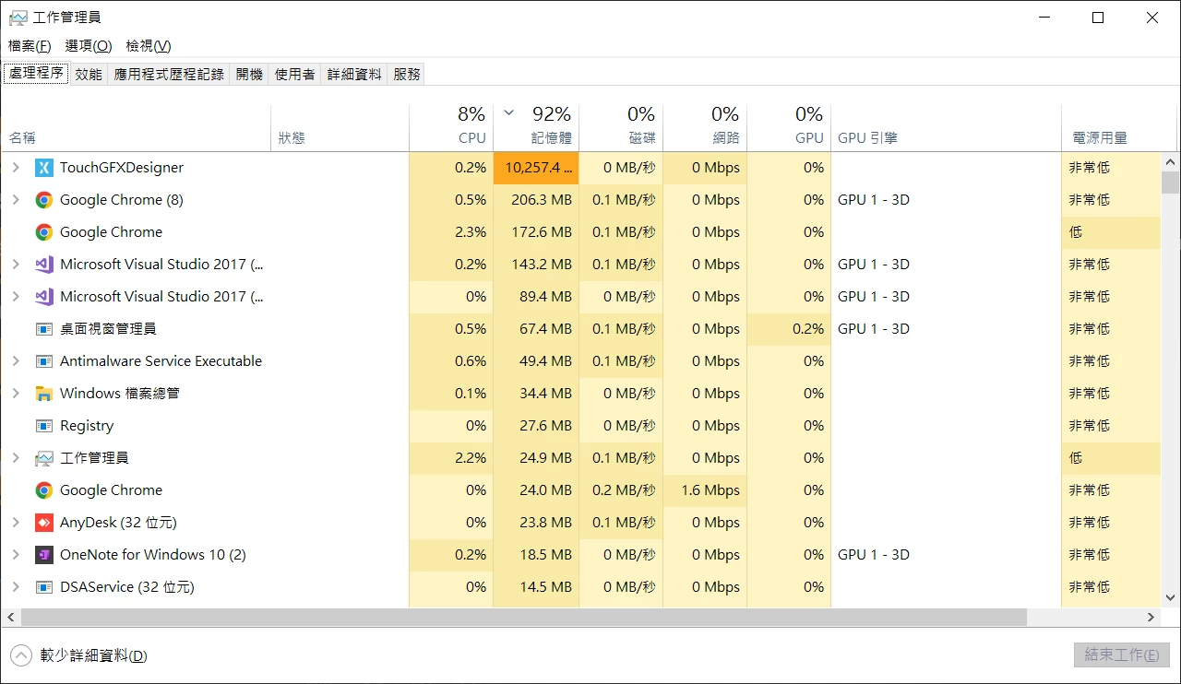Expand the AnyDesk (32 位元) group
1181x684 pixels.
[x=16, y=523]
